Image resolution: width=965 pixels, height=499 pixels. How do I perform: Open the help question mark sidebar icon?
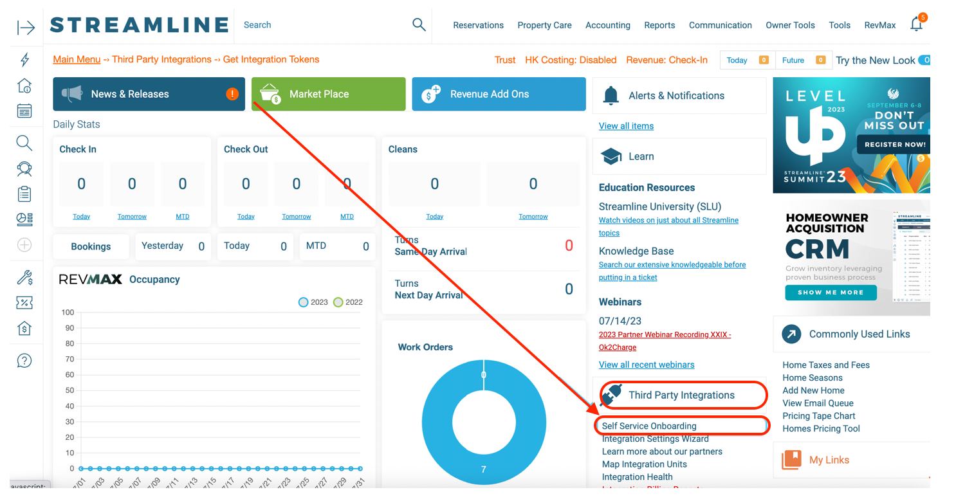(x=24, y=361)
